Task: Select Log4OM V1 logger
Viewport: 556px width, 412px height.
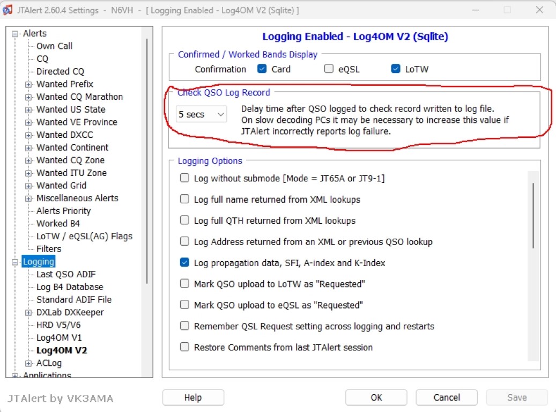Action: pyautogui.click(x=59, y=338)
